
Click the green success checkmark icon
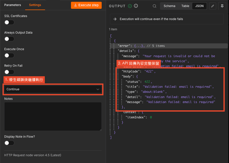click(130, 6)
